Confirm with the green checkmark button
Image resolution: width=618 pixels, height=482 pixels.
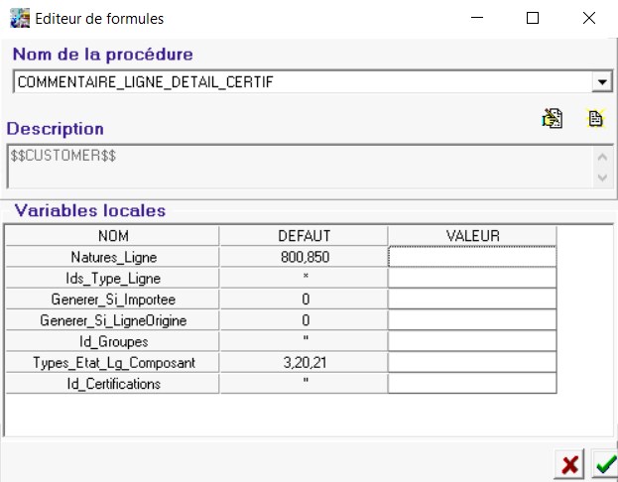point(604,465)
